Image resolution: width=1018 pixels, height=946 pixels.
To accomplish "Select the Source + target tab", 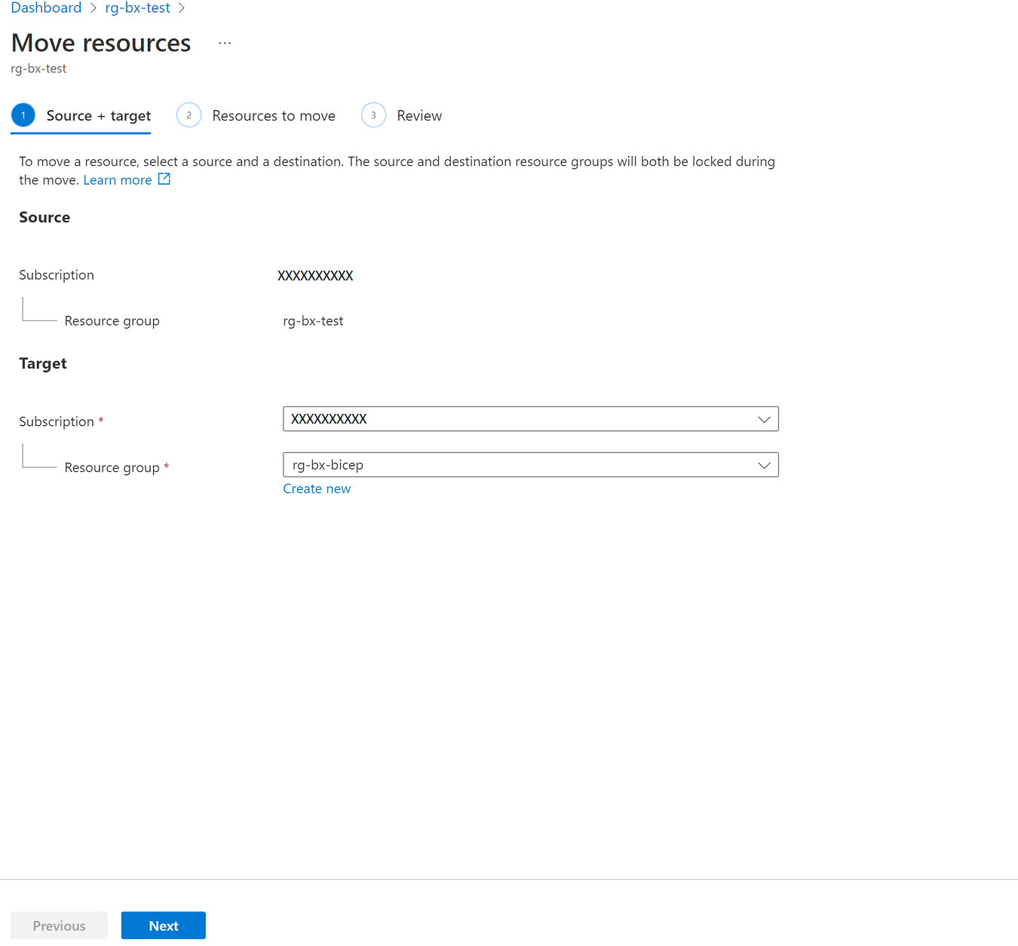I will coord(81,115).
